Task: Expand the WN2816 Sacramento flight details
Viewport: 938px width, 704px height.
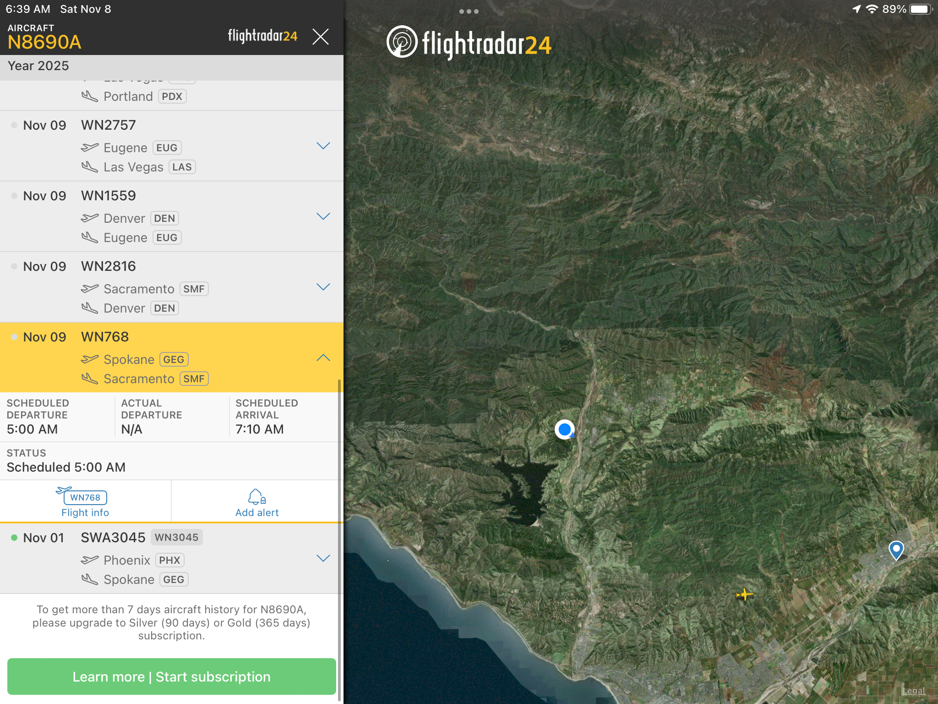Action: 323,287
